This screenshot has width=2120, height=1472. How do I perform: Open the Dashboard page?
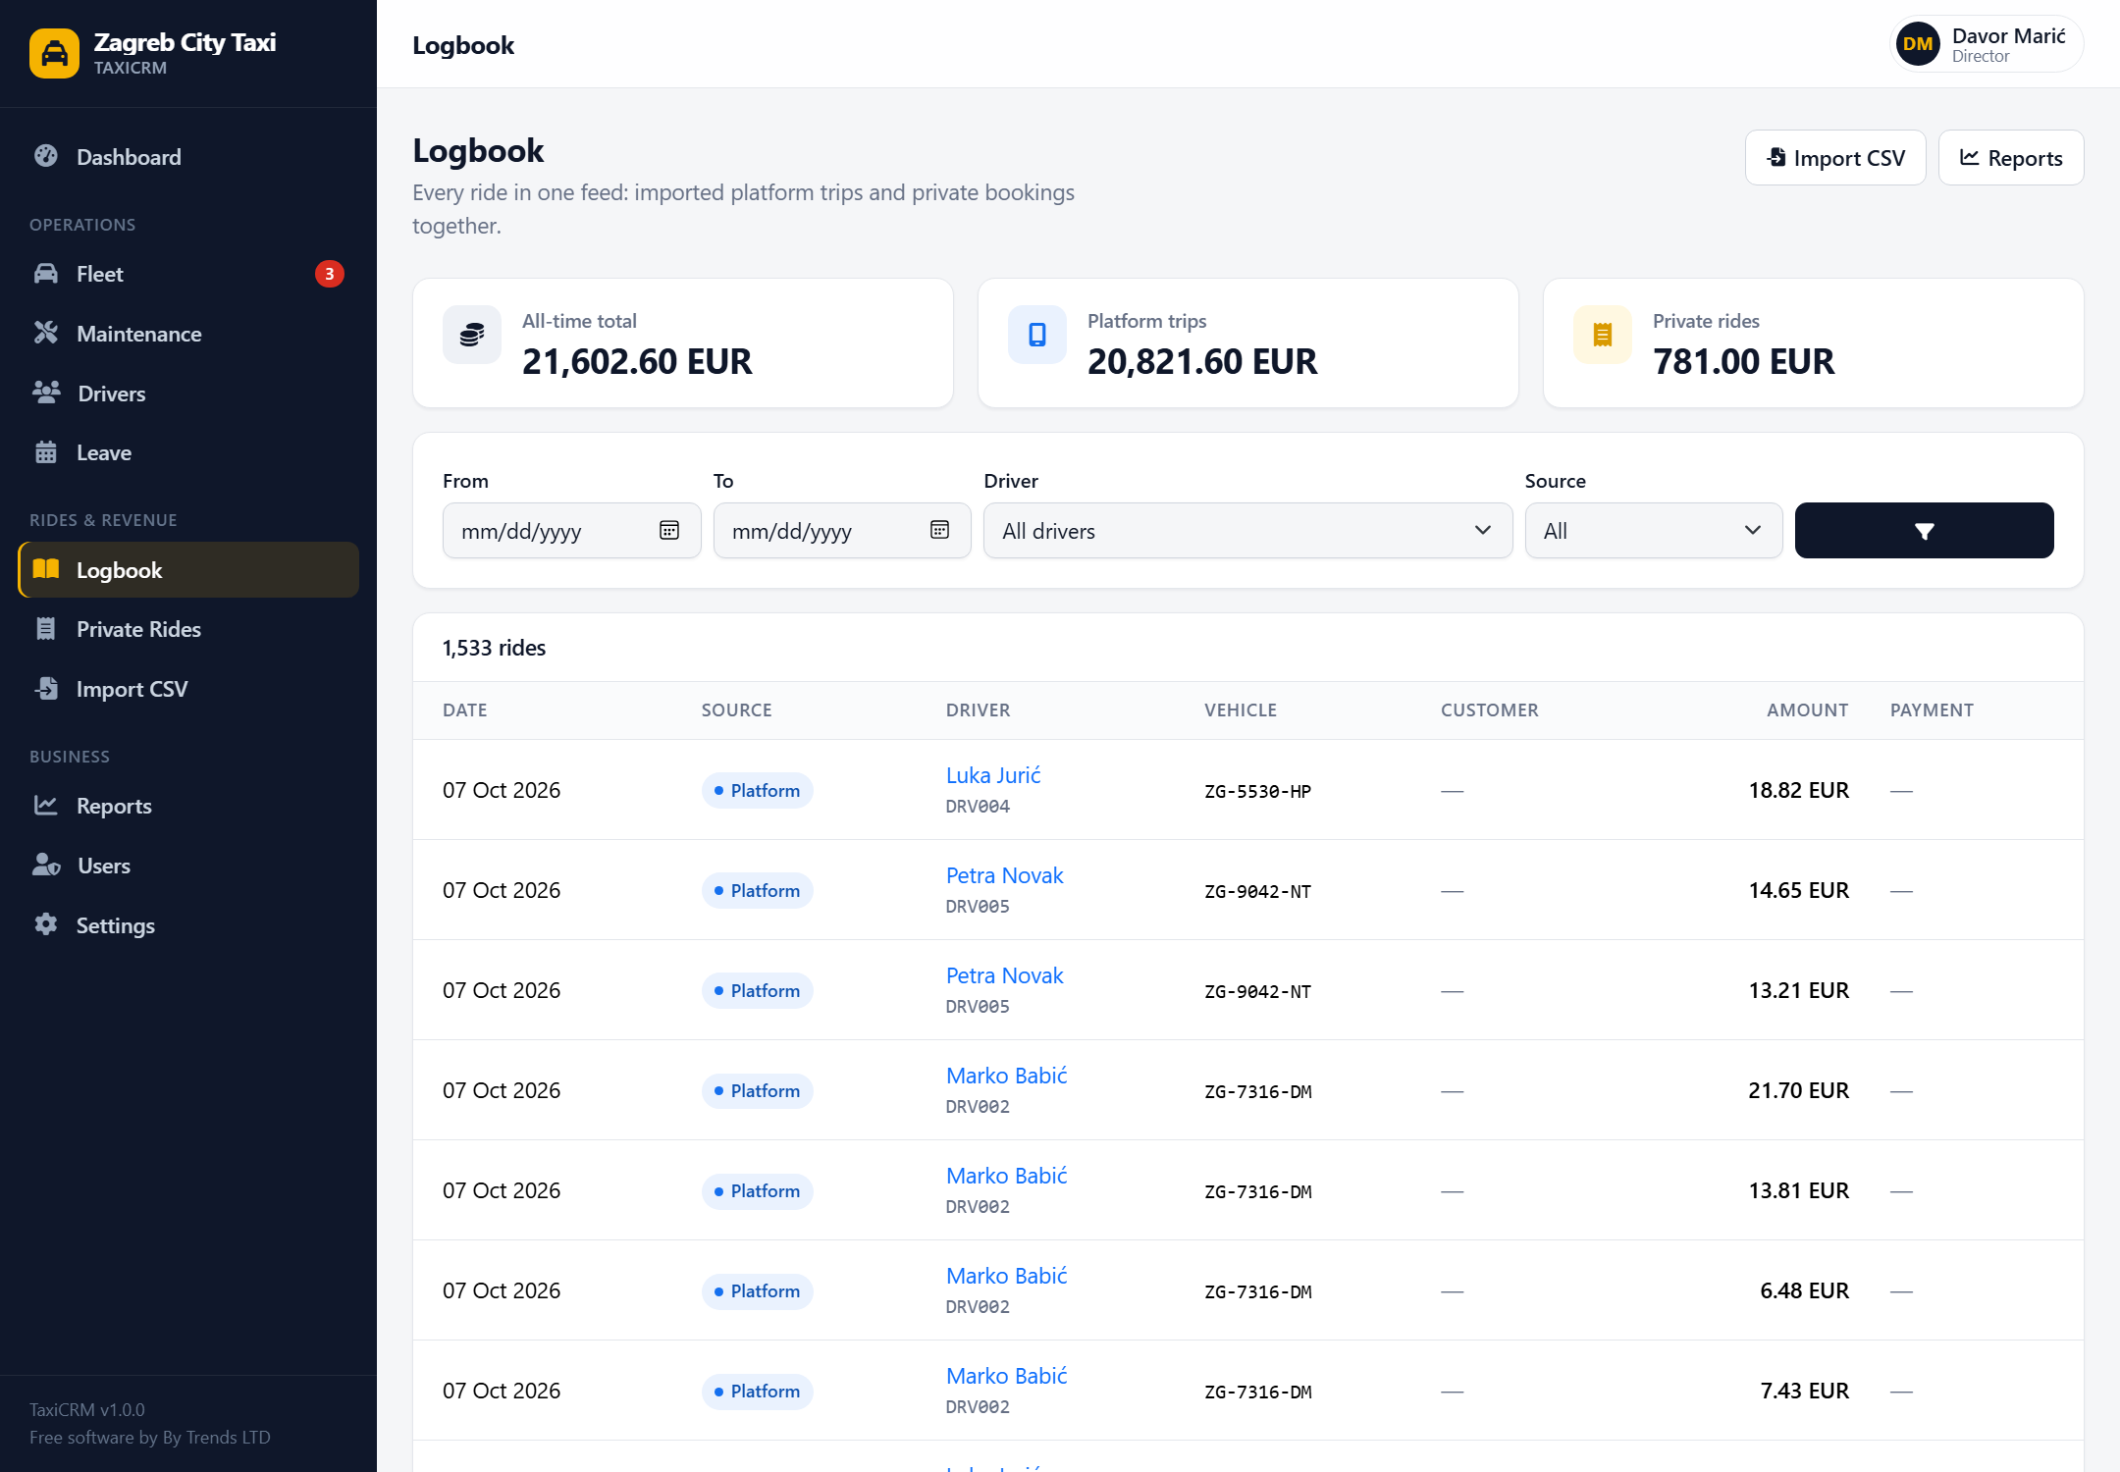point(188,157)
